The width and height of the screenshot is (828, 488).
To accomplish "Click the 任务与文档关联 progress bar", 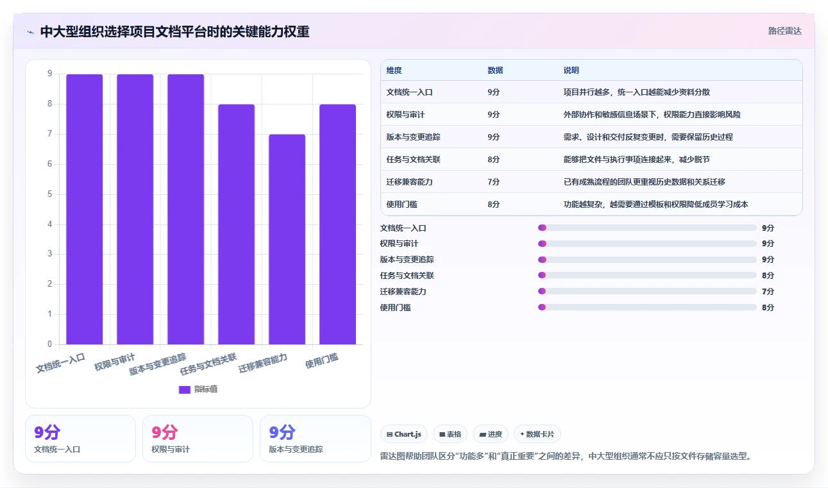I will point(647,275).
